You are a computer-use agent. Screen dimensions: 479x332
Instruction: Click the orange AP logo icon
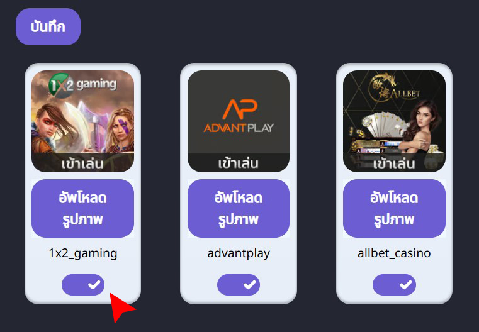tap(240, 109)
